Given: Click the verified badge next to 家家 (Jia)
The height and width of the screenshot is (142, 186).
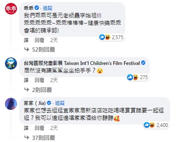Looking at the screenshot, I should click(49, 103).
